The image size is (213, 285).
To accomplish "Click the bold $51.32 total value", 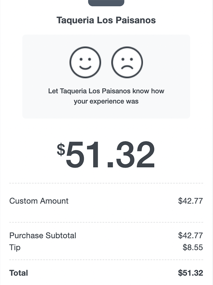I will coord(190,273).
